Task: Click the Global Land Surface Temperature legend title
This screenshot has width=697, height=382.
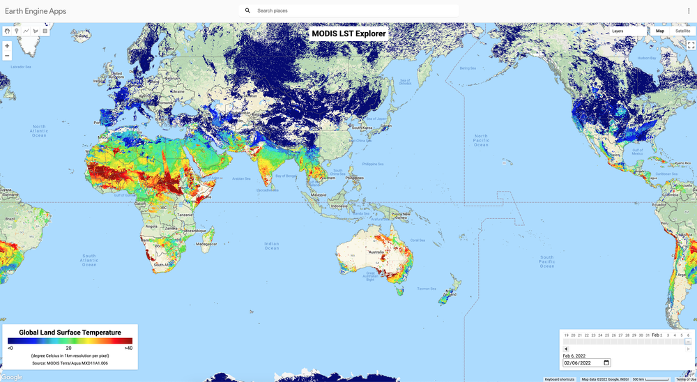Action: click(70, 333)
